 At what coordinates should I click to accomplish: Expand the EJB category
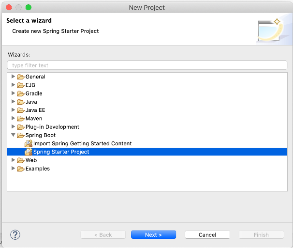14,85
